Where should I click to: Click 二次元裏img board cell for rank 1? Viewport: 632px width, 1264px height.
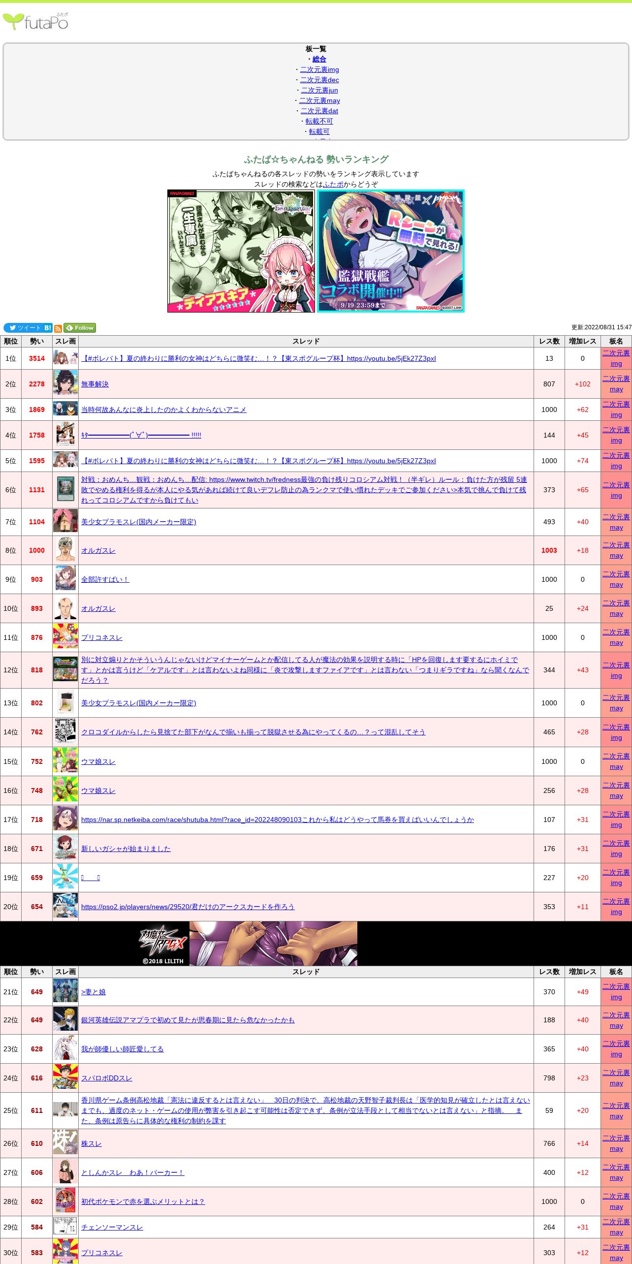(x=616, y=358)
